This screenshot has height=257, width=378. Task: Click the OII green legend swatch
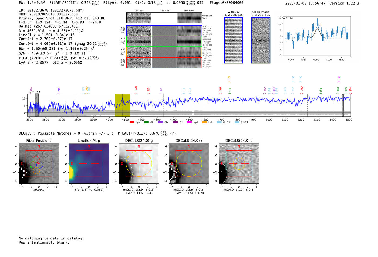[146, 122]
